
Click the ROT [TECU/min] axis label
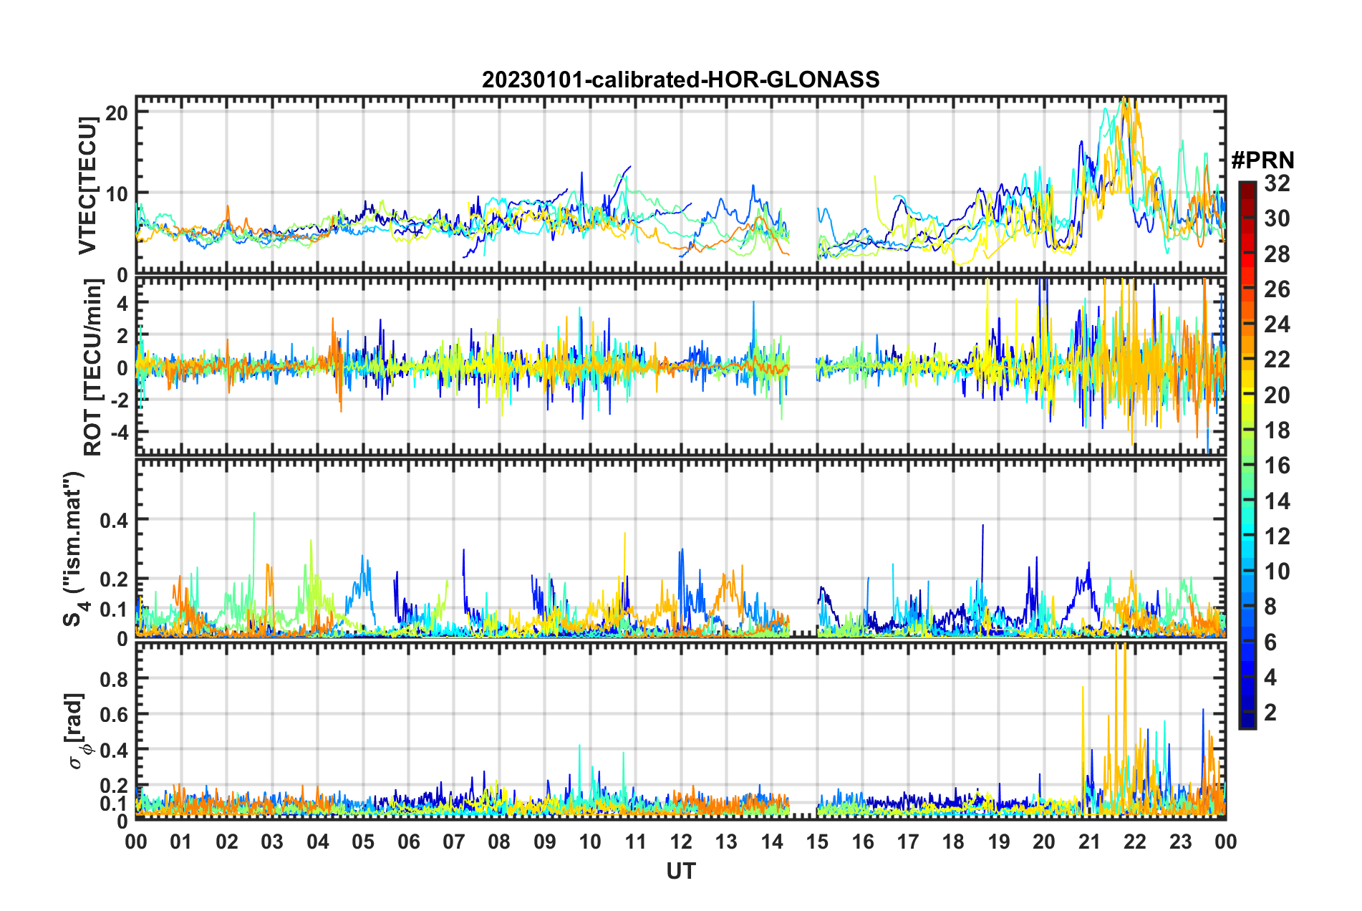93,367
